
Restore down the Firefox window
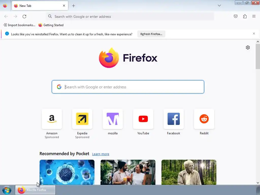click(247, 3)
